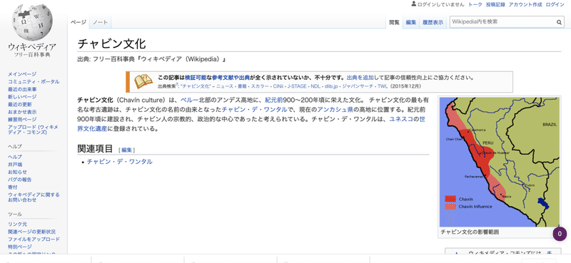The image size is (571, 263).
Task: Switch to the ノート tab
Action: [x=100, y=22]
